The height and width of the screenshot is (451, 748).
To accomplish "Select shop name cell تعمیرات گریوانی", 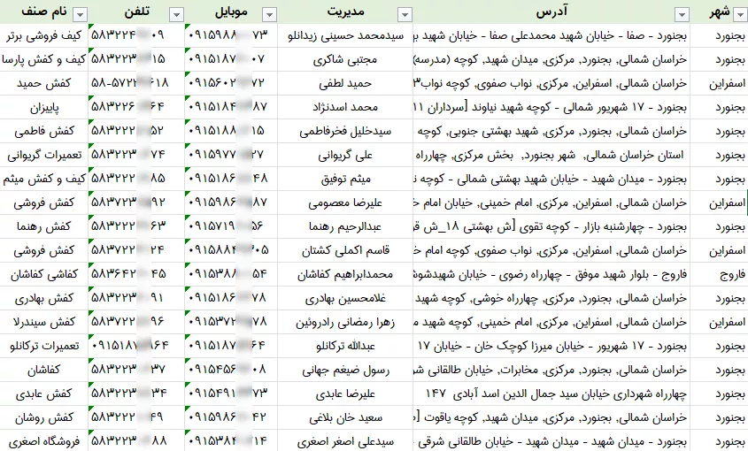I will click(44, 155).
